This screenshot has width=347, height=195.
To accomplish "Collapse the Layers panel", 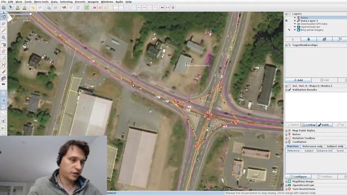I will point(286,14).
